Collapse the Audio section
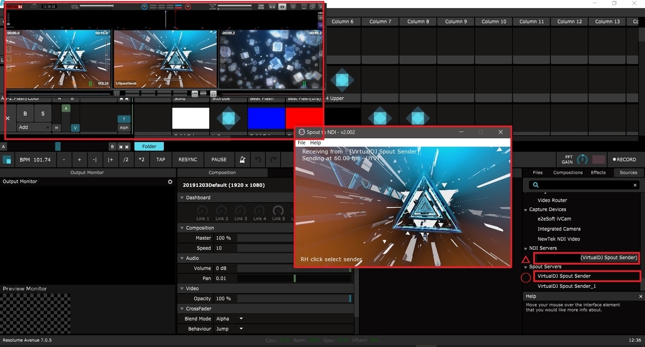 (182, 258)
